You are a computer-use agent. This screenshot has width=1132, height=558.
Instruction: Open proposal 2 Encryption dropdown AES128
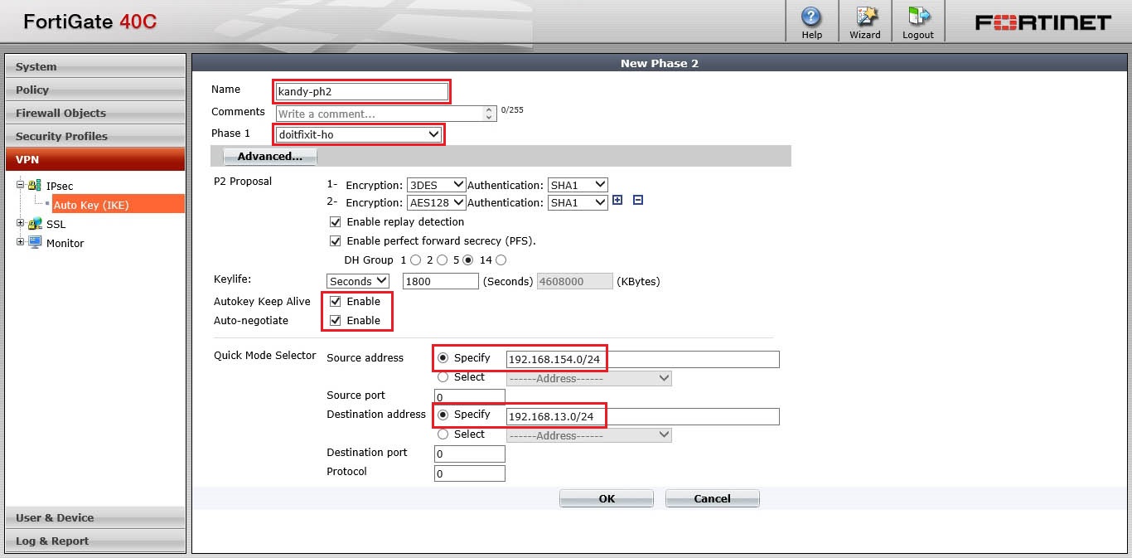(436, 202)
